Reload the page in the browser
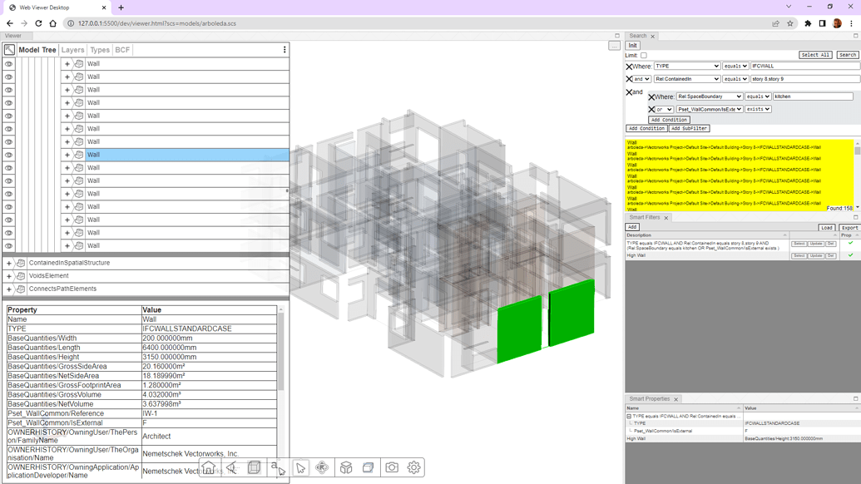 38,23
